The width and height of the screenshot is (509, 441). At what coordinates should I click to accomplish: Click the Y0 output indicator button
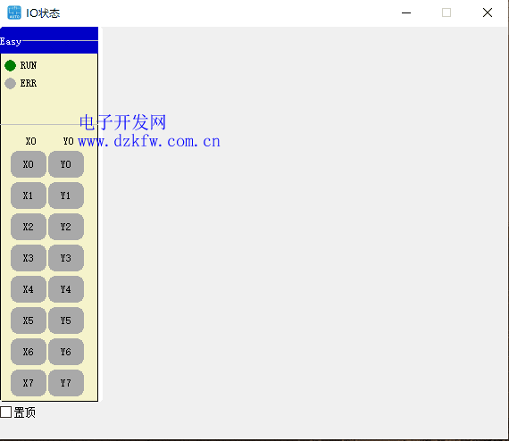click(x=66, y=164)
